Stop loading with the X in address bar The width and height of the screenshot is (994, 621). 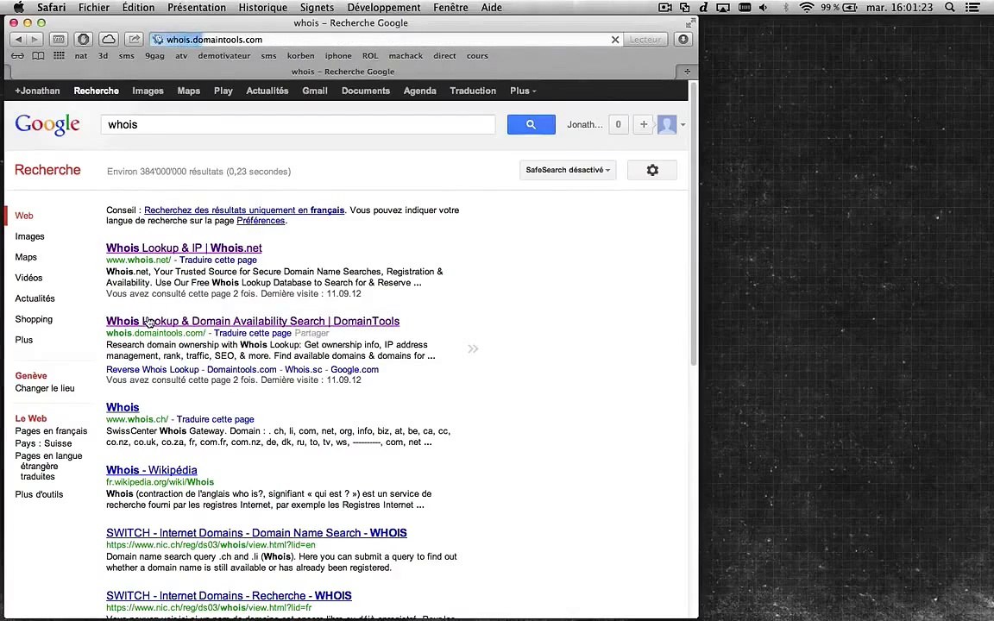tap(615, 40)
